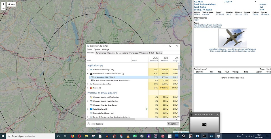Click Submit route correction link
271x139 pixels.
(x=246, y=51)
